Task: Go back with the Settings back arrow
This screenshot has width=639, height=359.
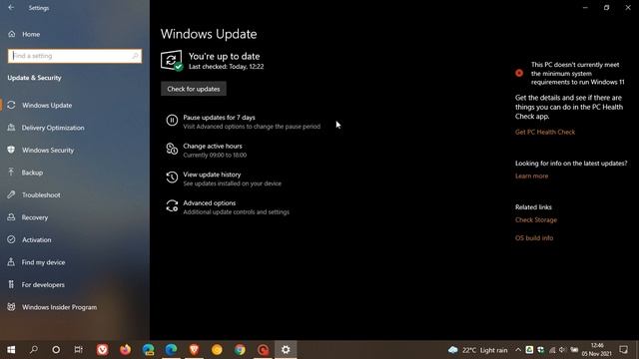Action: pos(11,7)
